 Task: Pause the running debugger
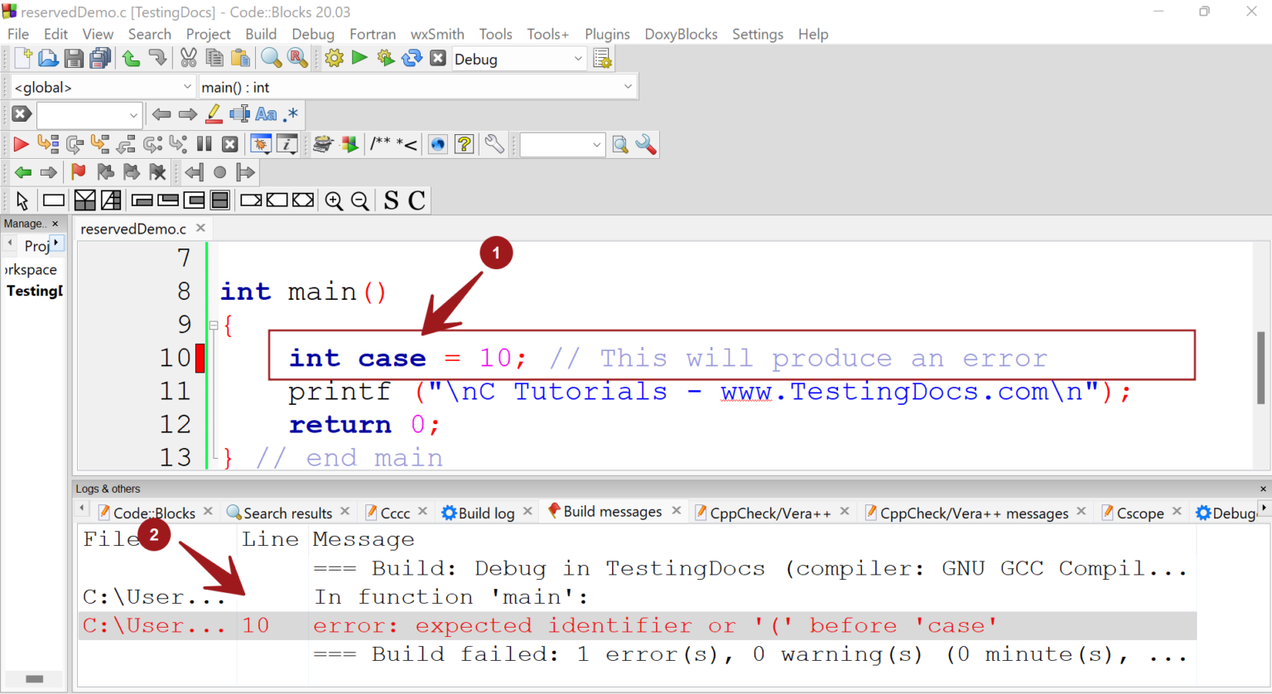tap(203, 144)
